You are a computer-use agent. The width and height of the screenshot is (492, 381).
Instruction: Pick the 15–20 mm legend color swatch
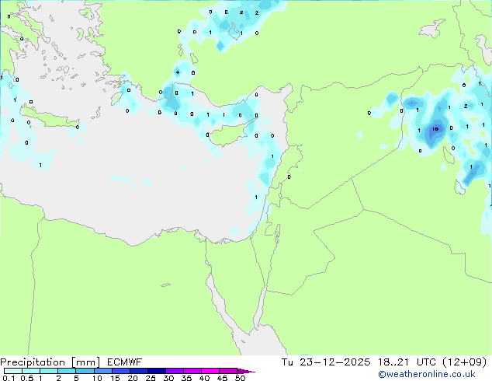[x=120, y=371]
